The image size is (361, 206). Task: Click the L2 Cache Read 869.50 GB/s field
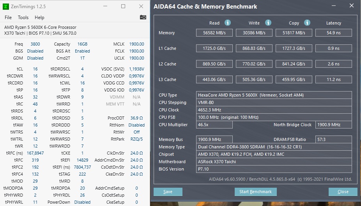[214, 64]
